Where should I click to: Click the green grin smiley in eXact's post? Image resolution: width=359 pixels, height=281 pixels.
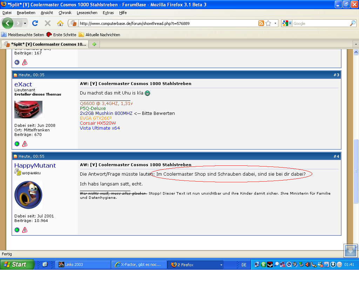pyautogui.click(x=148, y=93)
